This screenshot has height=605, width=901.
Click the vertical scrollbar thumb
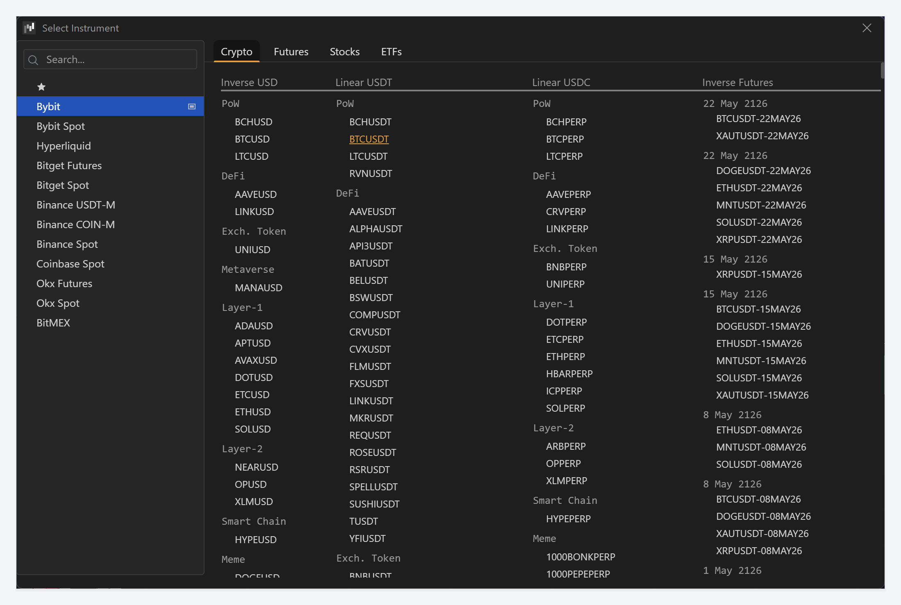[882, 70]
